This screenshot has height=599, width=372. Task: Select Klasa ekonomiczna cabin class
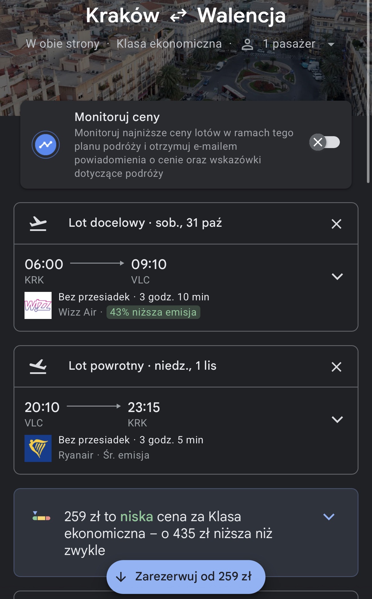[169, 44]
